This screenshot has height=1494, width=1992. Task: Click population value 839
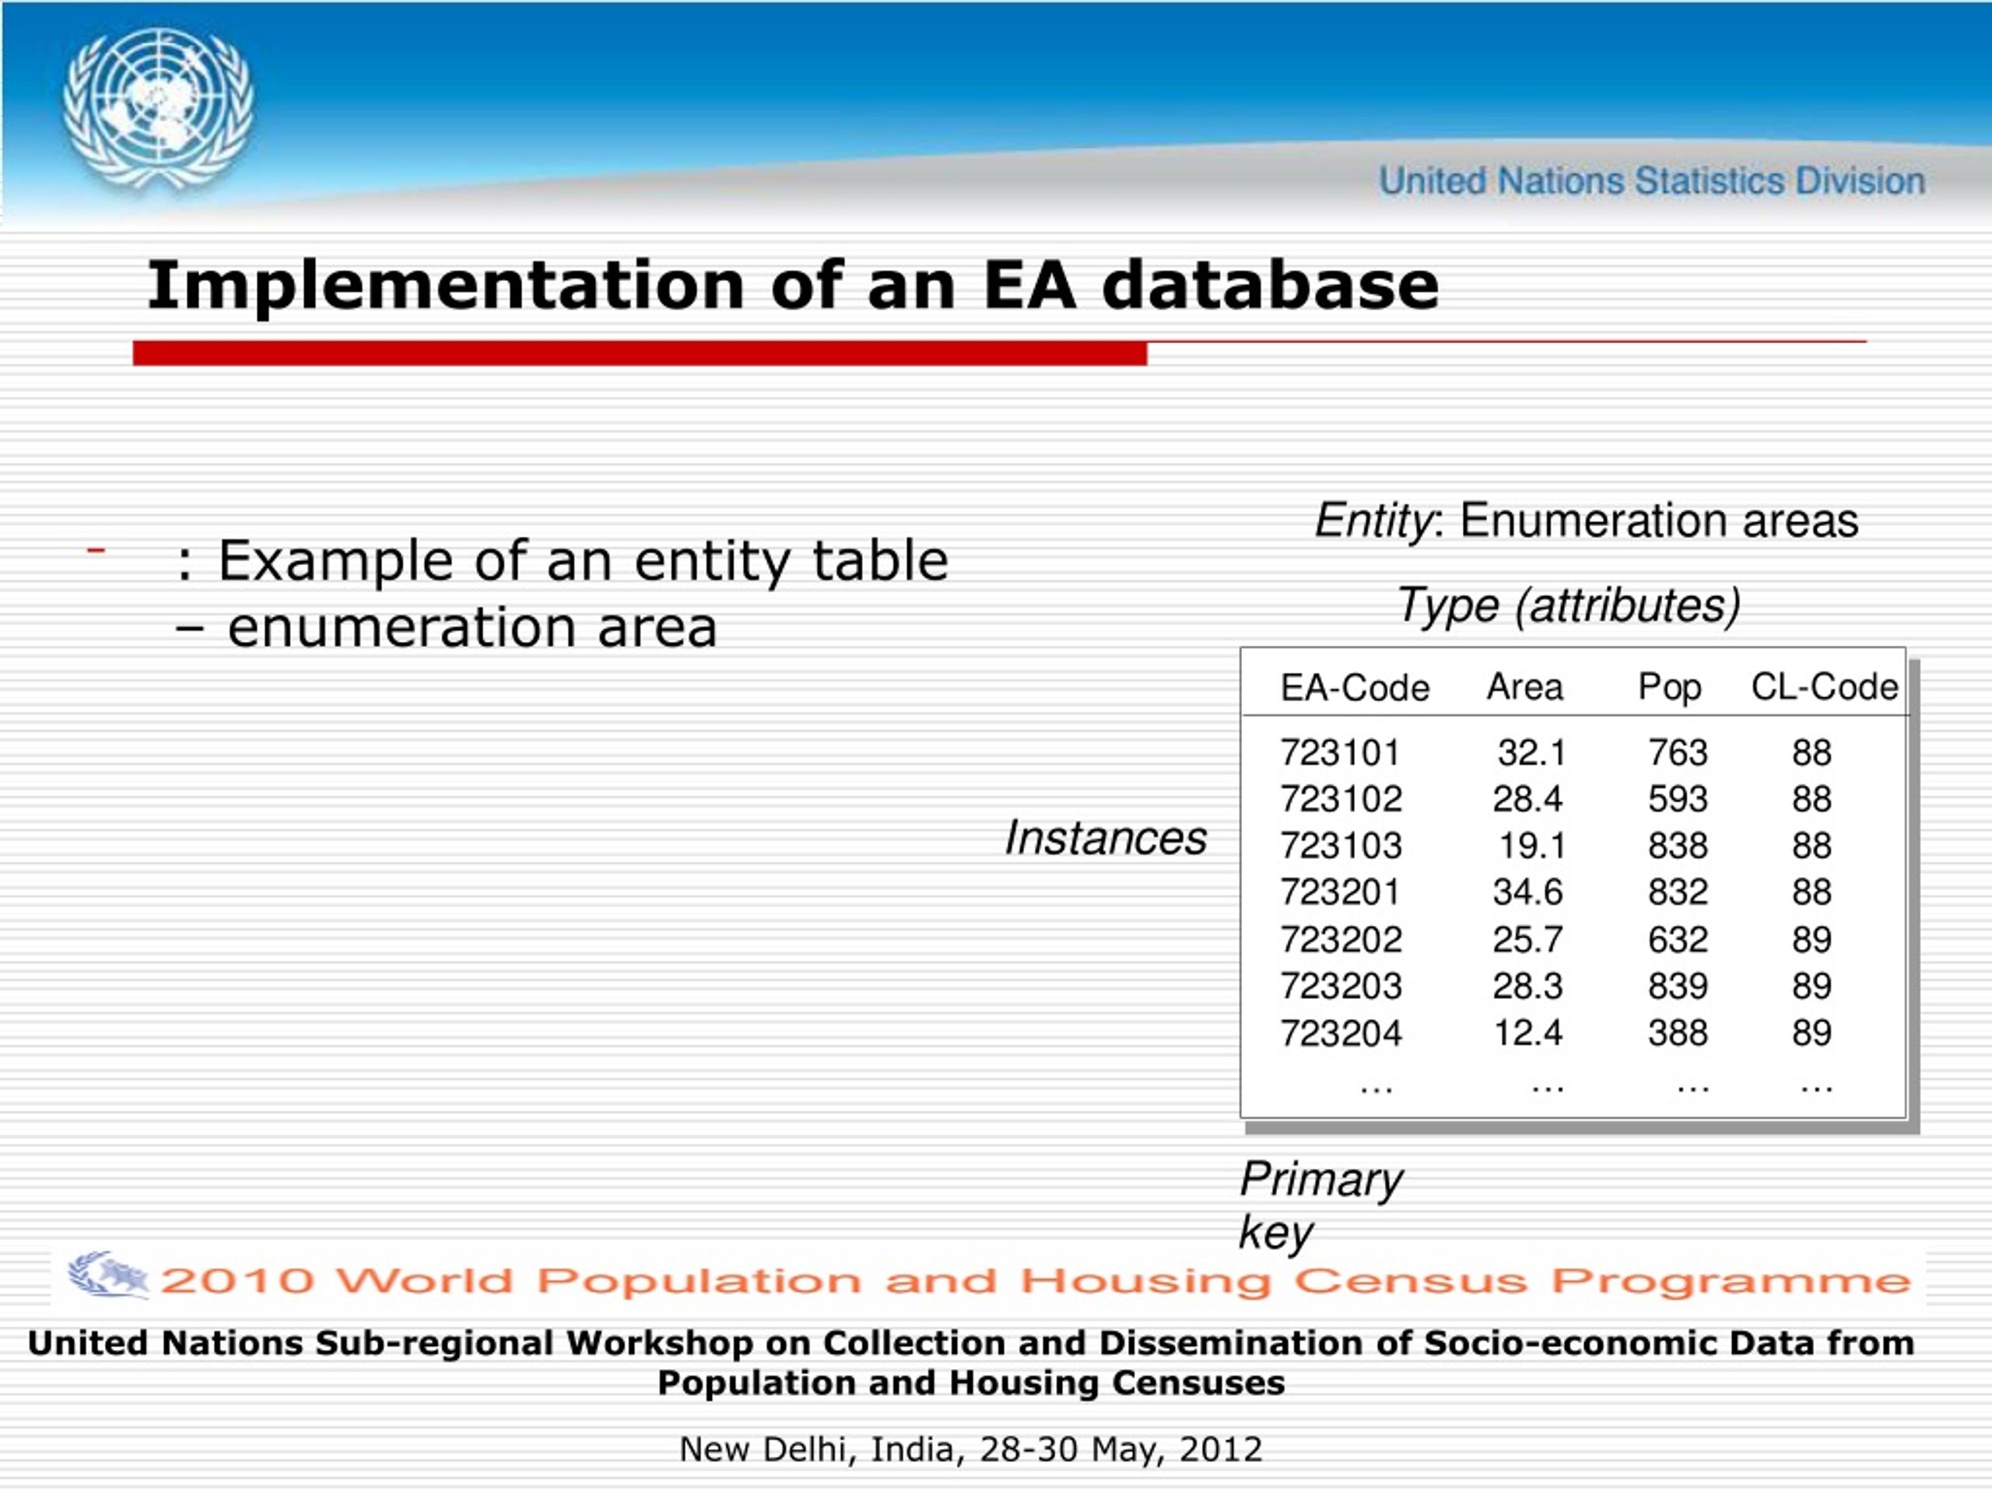(x=1678, y=986)
